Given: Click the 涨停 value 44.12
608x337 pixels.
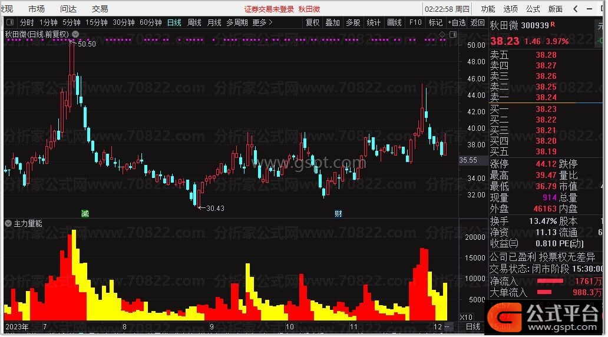Looking at the screenshot, I should coord(546,164).
